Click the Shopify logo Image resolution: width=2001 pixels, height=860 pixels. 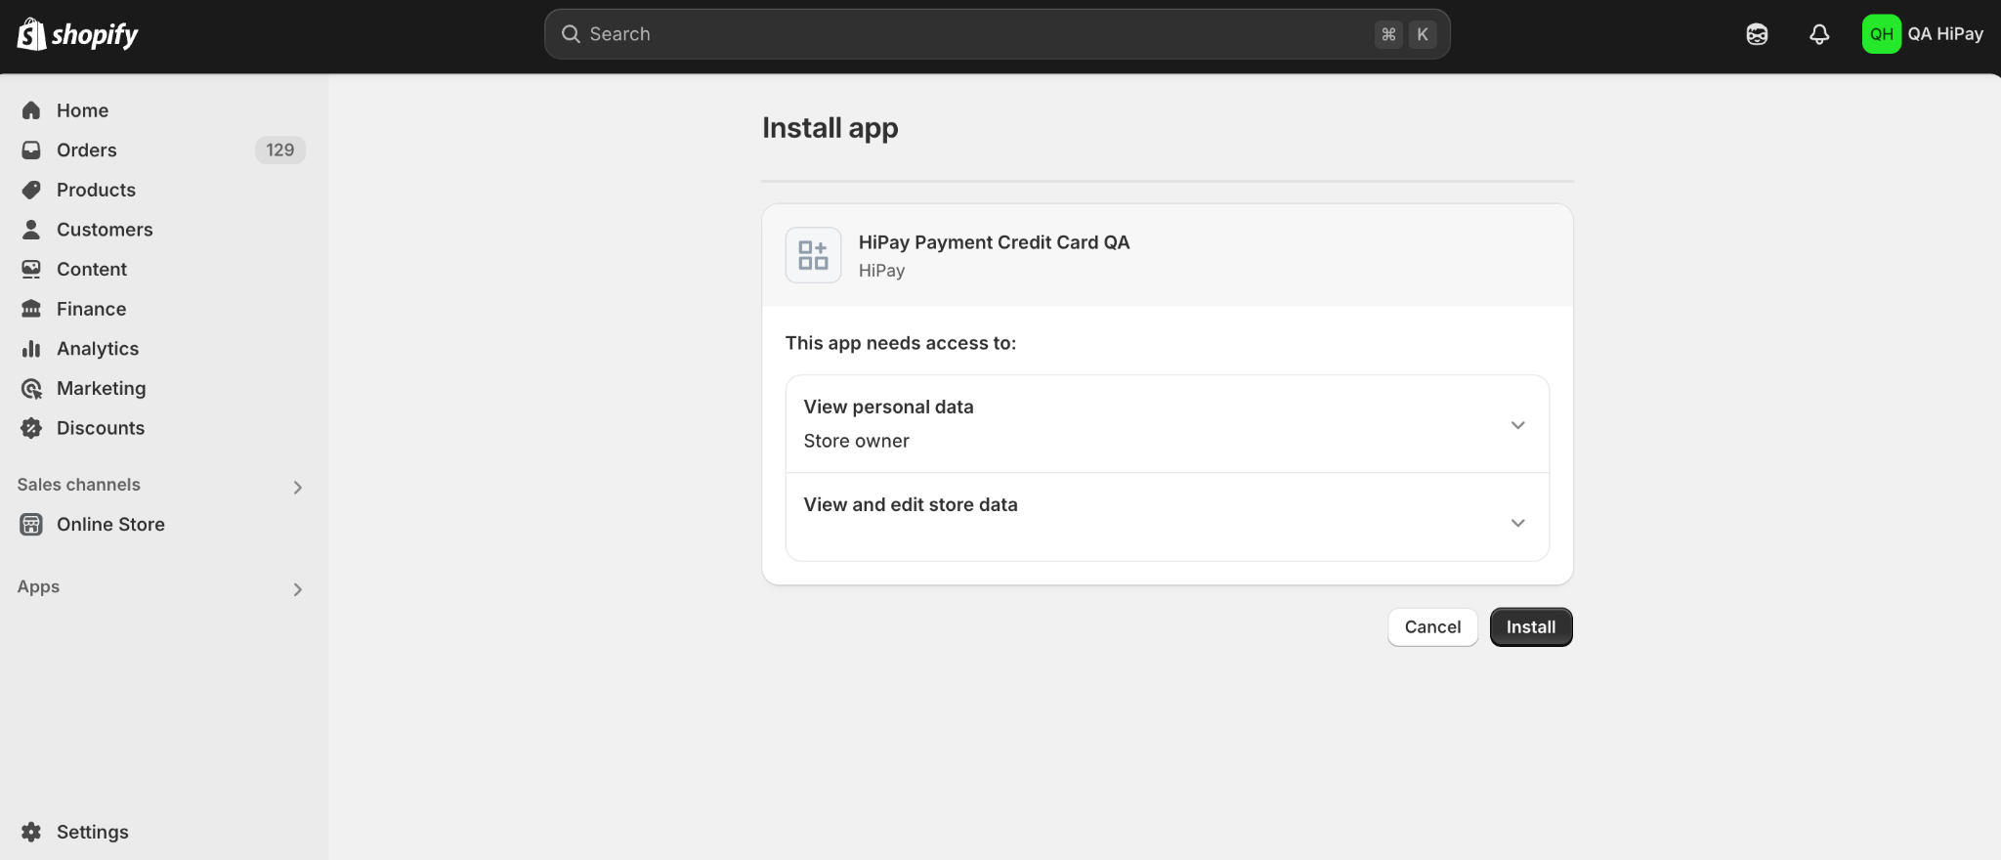tap(78, 34)
